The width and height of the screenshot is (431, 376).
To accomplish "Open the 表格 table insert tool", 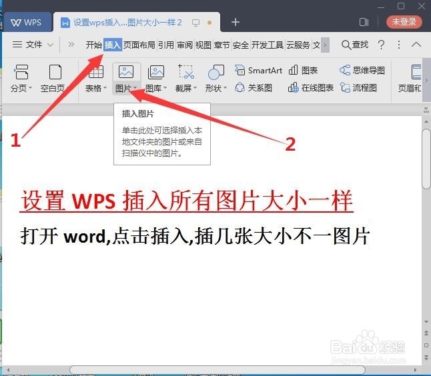I will coord(95,78).
